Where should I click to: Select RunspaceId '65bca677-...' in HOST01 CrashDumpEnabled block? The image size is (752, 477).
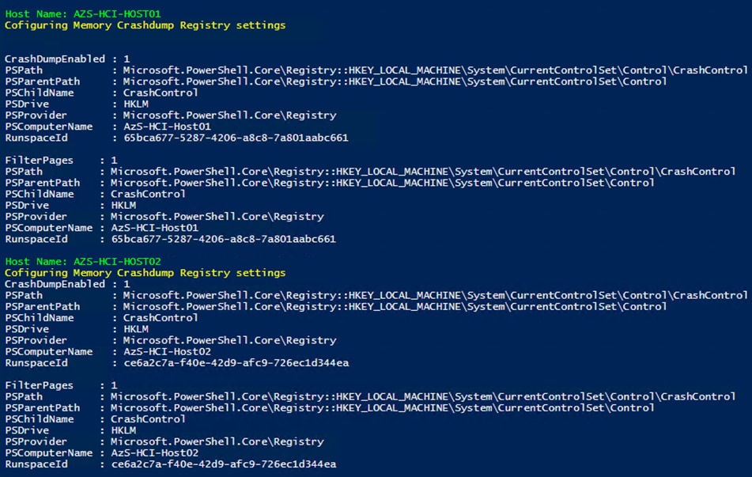pos(236,138)
